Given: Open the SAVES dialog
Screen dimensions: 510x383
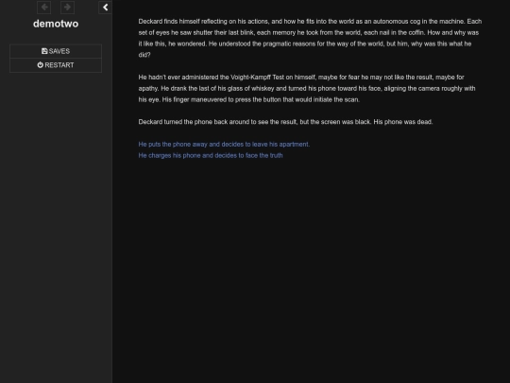Looking at the screenshot, I should click(56, 51).
